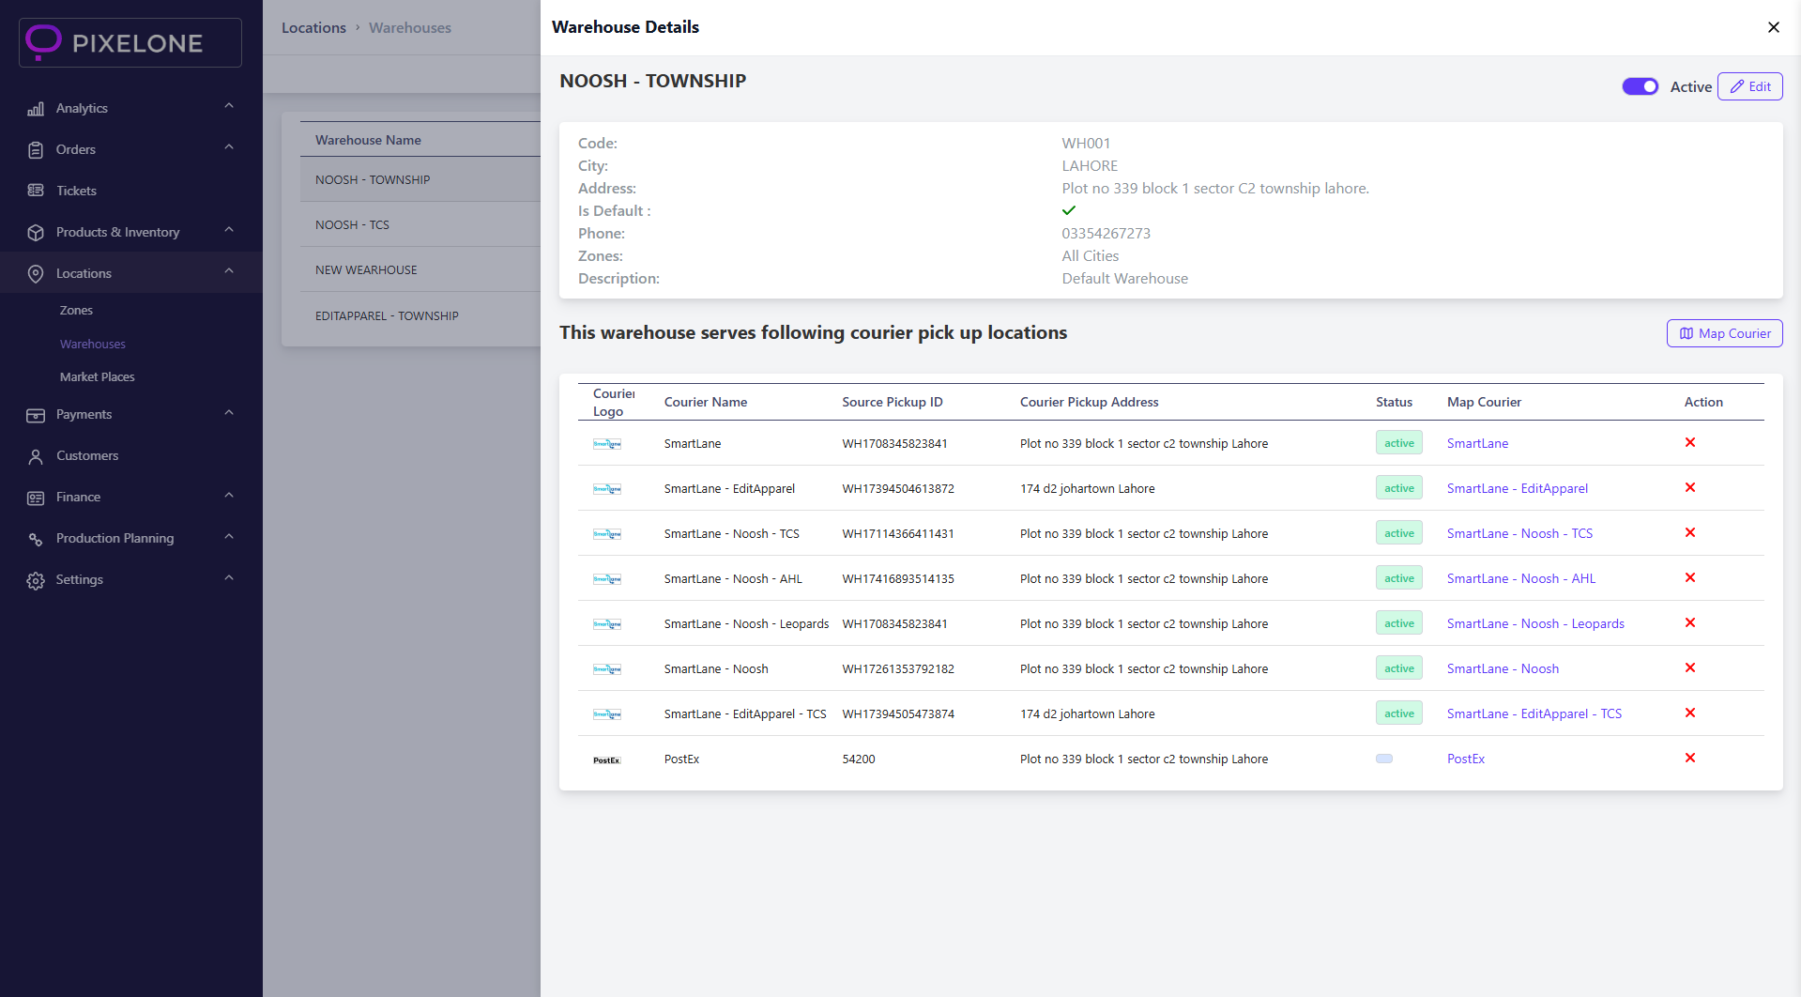This screenshot has height=997, width=1801.
Task: Open the Zones submenu item
Action: coord(76,310)
